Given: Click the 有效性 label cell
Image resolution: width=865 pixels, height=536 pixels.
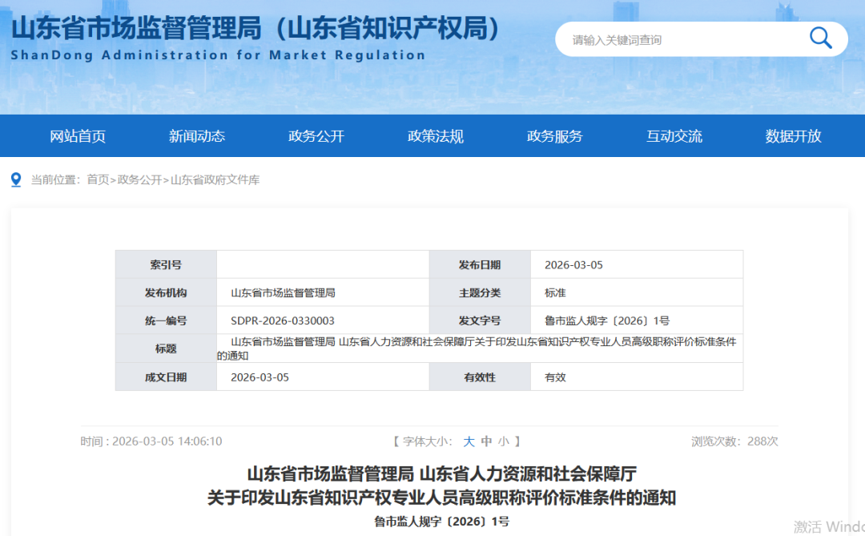Looking at the screenshot, I should pyautogui.click(x=480, y=377).
